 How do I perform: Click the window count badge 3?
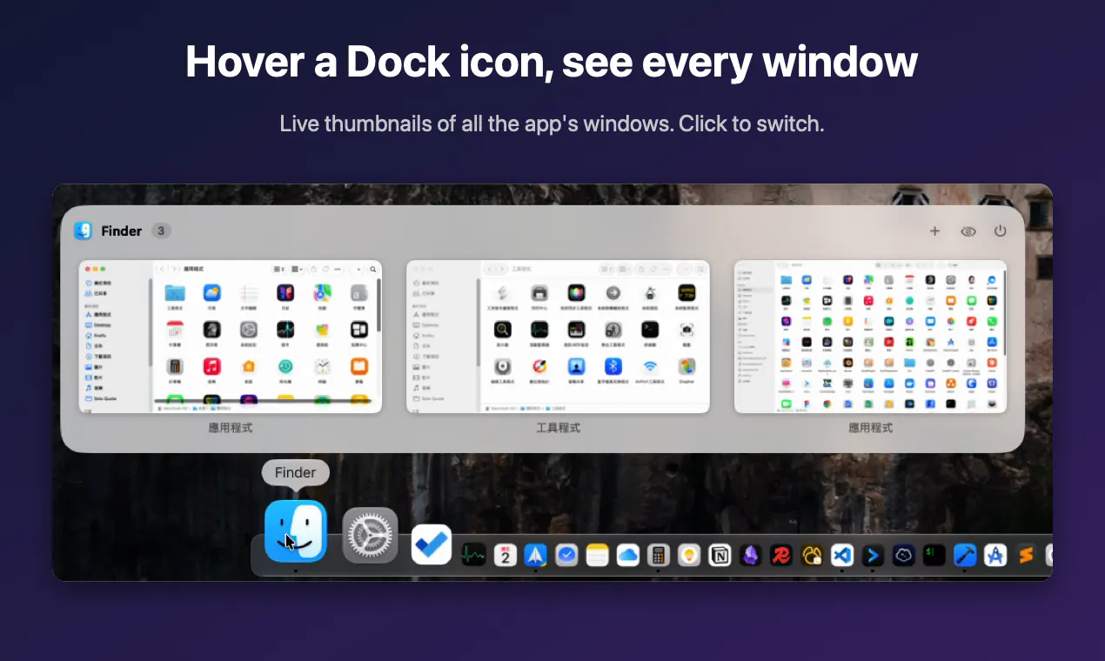tap(161, 230)
